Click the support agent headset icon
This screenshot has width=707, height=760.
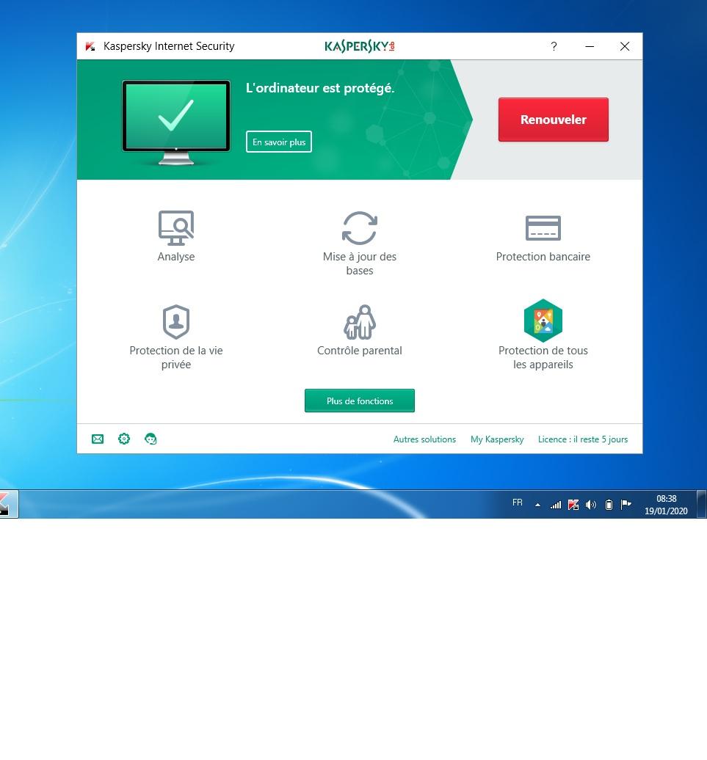[x=151, y=439]
